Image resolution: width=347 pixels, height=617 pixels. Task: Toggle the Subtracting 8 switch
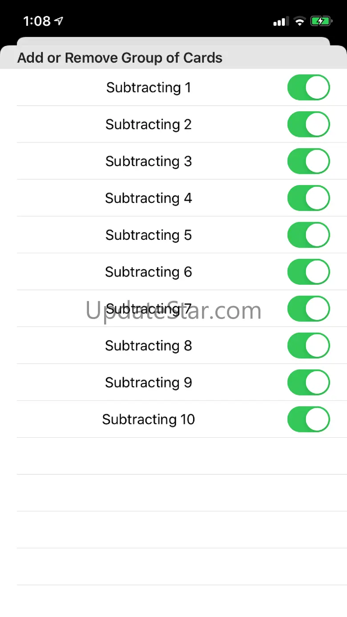pyautogui.click(x=308, y=346)
